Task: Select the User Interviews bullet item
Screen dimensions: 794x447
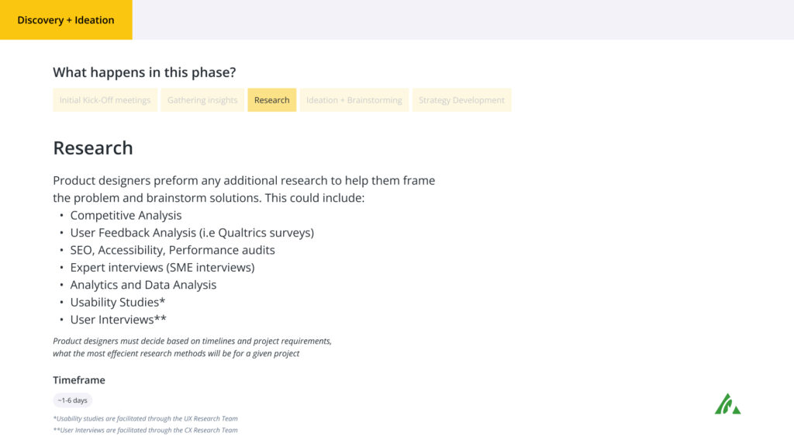Action: click(118, 319)
